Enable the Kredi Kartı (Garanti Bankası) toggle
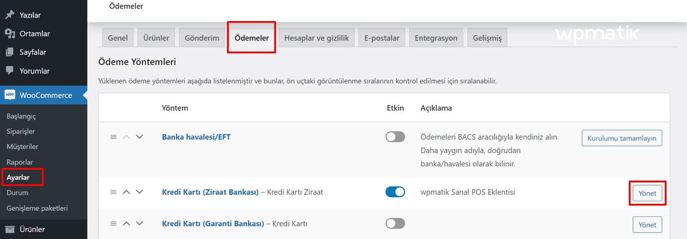Viewport: 687px width, 239px height. click(x=396, y=224)
